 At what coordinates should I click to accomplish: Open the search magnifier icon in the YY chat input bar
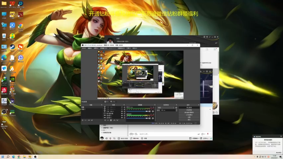136,134
